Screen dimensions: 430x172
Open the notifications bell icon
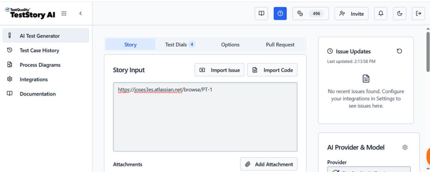point(381,13)
